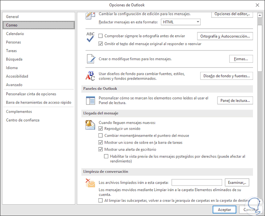Viewport: 265px width, 216px height.
Task: Open Personalizar cinta de opciones
Action: 38,94
